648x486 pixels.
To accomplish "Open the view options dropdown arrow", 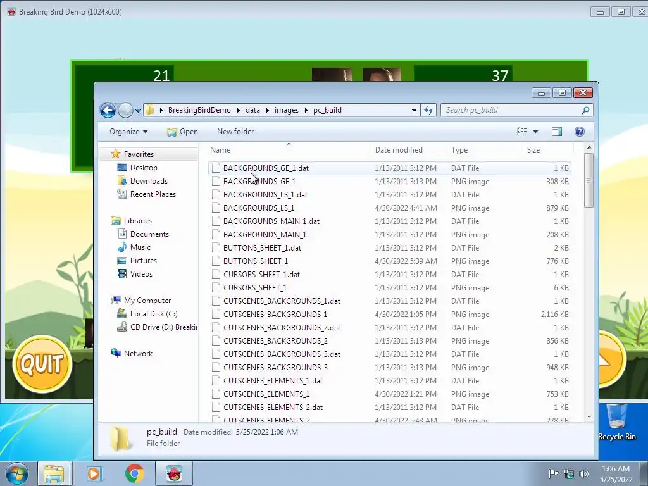I will tap(535, 132).
